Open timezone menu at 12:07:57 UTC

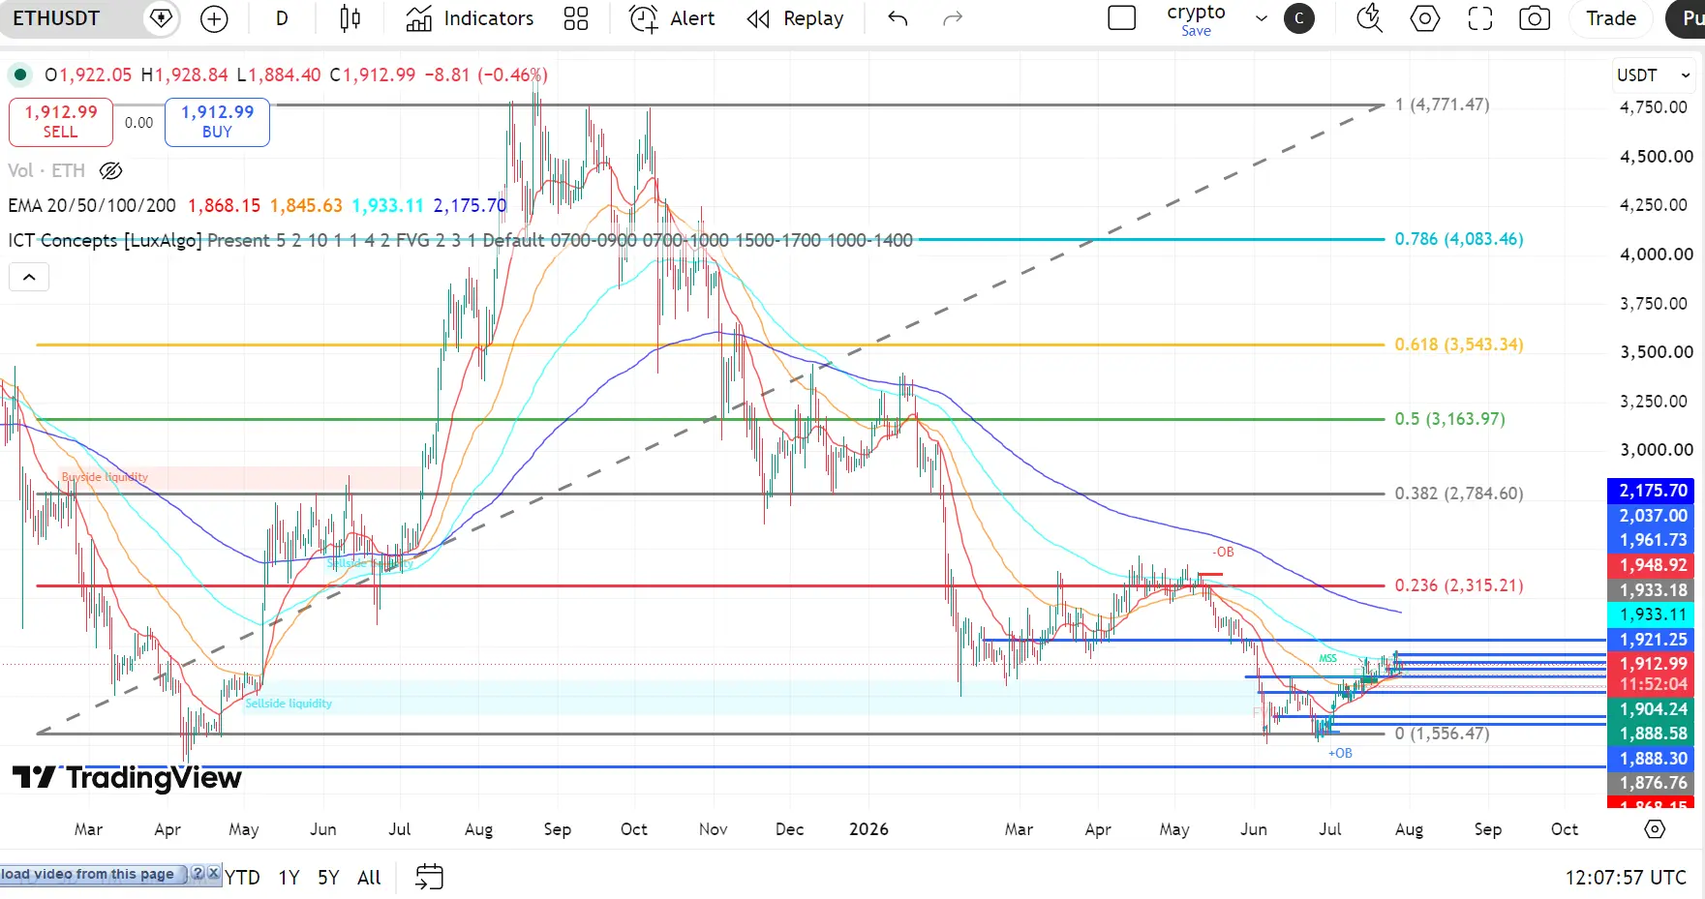click(x=1626, y=878)
